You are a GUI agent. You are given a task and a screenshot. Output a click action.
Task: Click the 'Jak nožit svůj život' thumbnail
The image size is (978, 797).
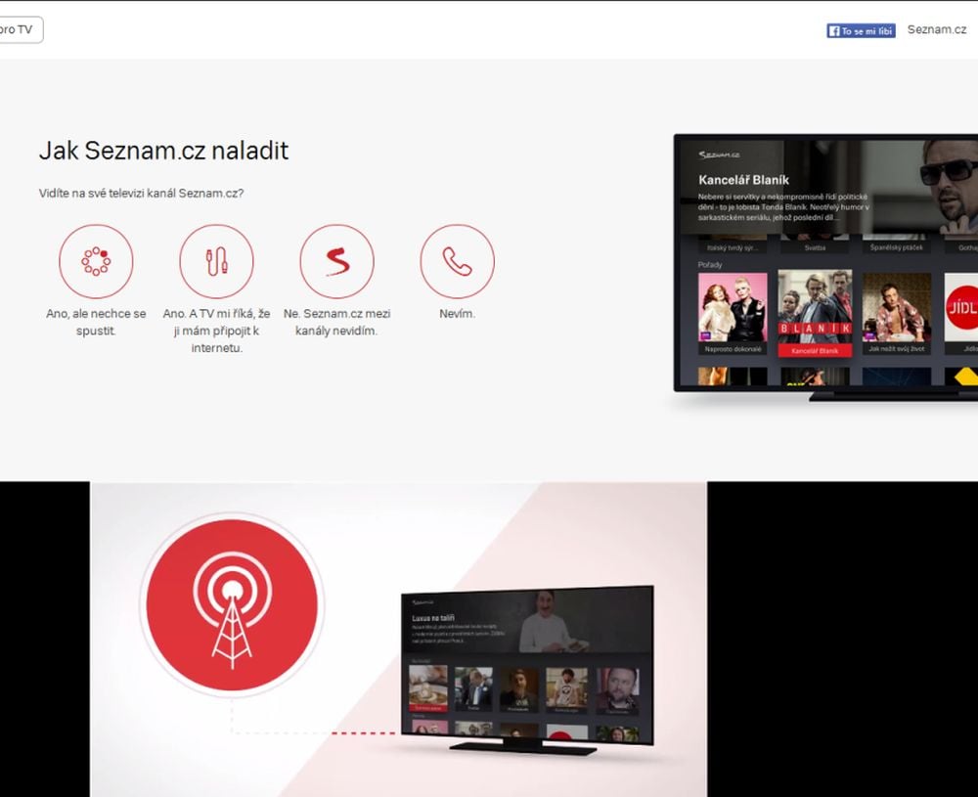tap(896, 314)
